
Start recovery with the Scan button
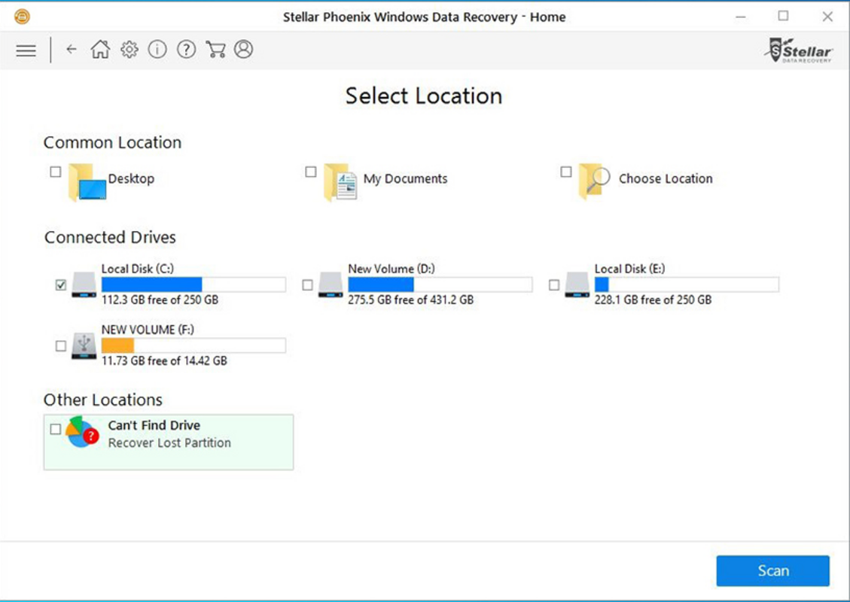click(773, 570)
